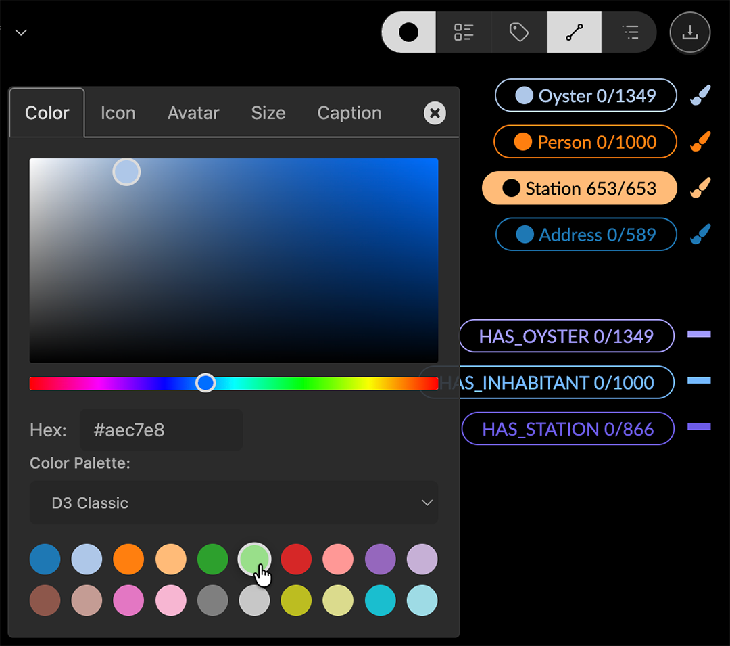Toggle the Oyster 0/1349 node label
Image resolution: width=730 pixels, height=646 pixels.
585,95
